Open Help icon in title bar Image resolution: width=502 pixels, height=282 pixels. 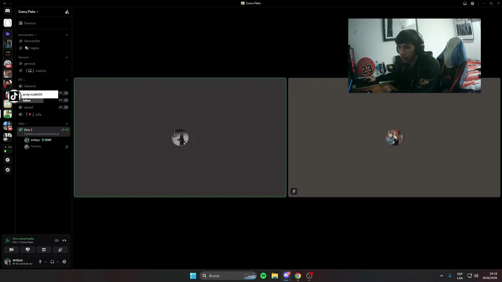tap(473, 3)
